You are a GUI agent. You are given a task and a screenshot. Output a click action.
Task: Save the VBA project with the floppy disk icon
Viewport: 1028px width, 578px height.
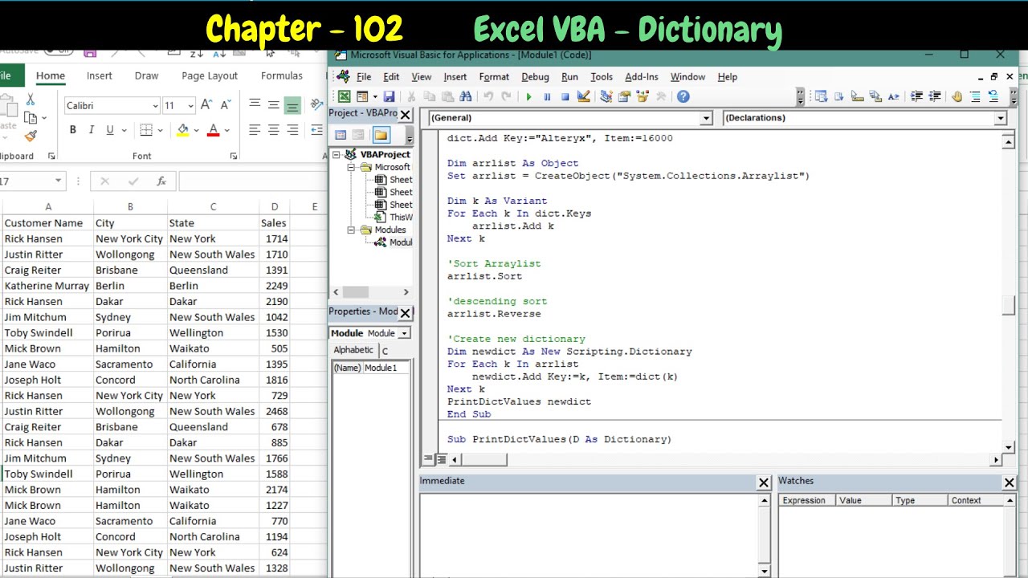click(x=390, y=96)
